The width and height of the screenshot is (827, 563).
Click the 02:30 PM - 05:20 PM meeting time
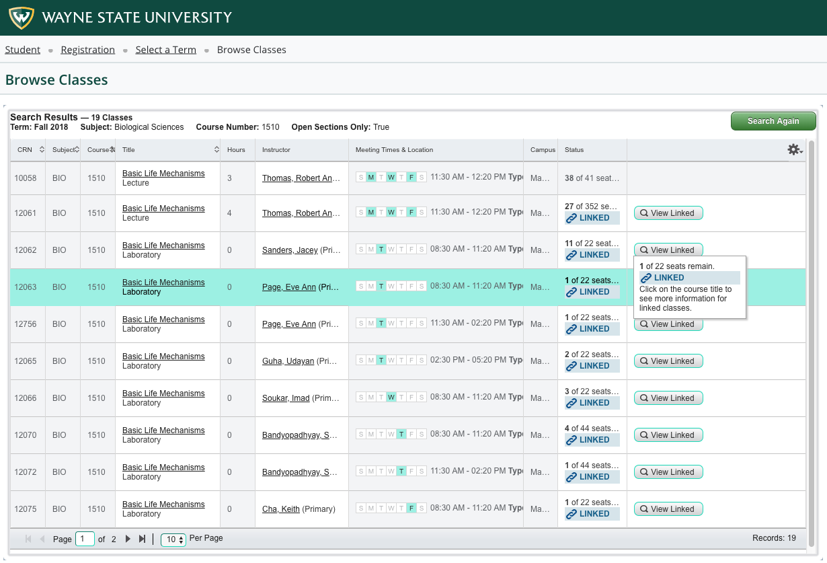(x=467, y=360)
